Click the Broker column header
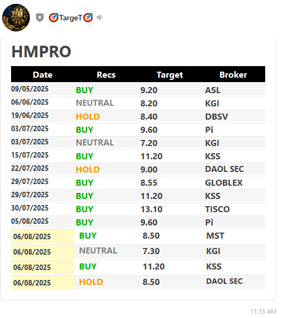The width and height of the screenshot is (284, 318). [233, 75]
